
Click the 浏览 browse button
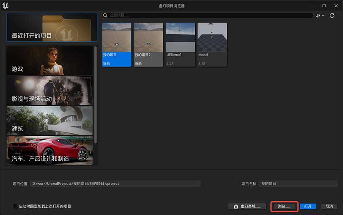pyautogui.click(x=284, y=206)
